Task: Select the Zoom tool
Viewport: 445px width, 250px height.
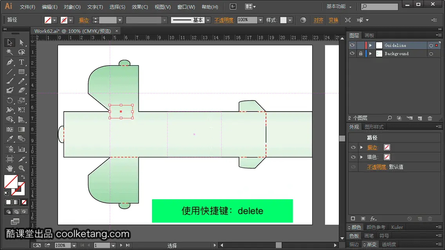Action: [x=22, y=168]
